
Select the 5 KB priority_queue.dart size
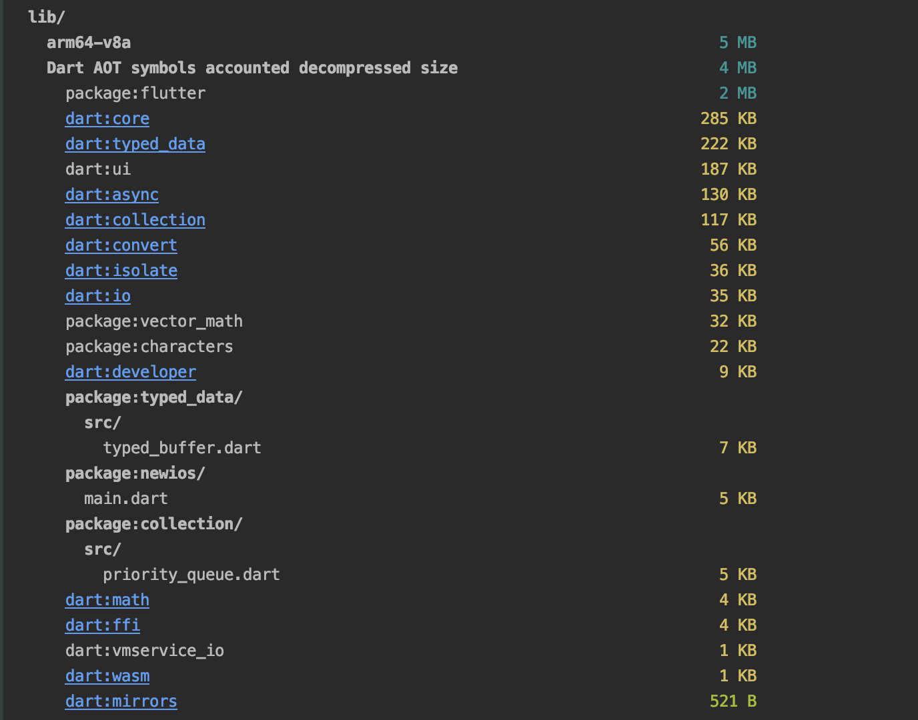738,575
